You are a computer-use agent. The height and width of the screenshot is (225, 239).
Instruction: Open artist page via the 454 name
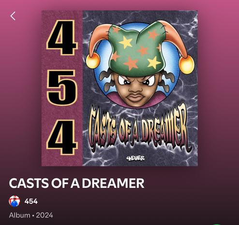click(31, 201)
